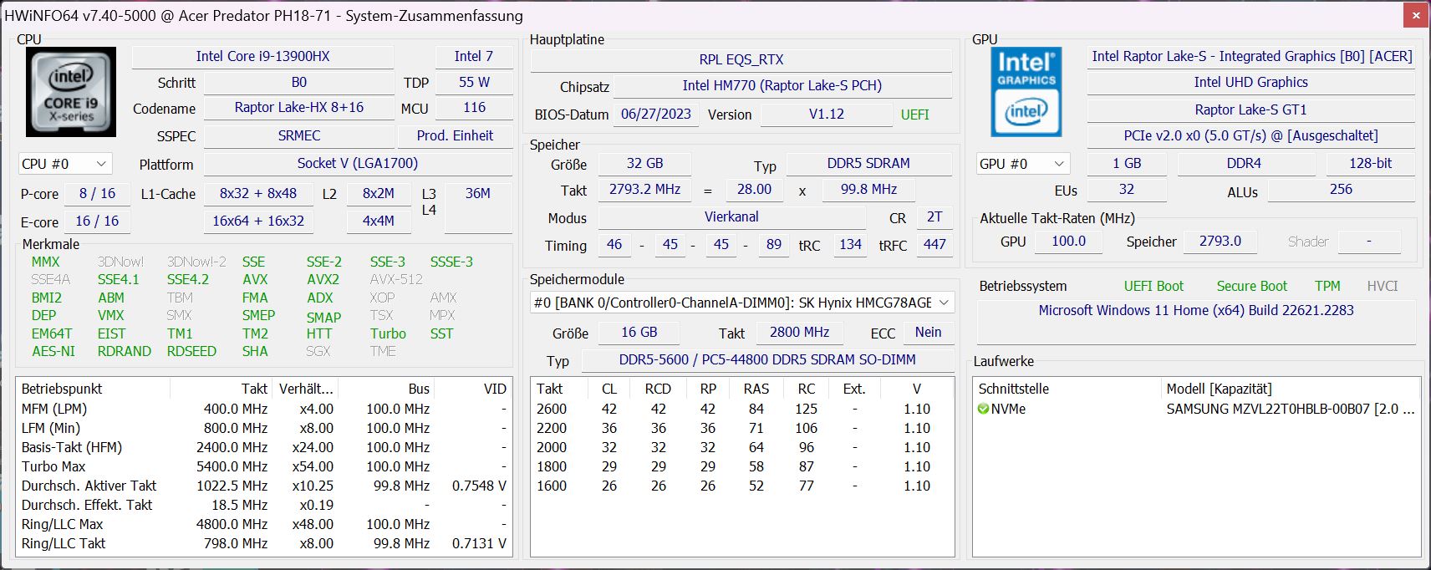This screenshot has width=1431, height=570.
Task: Open the CPU #0 selector dropdown
Action: click(x=65, y=164)
